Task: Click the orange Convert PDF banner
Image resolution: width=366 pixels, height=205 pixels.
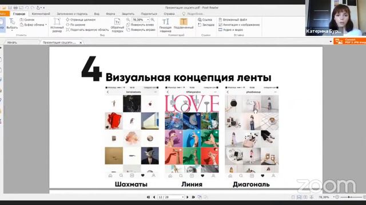Action: click(x=349, y=41)
